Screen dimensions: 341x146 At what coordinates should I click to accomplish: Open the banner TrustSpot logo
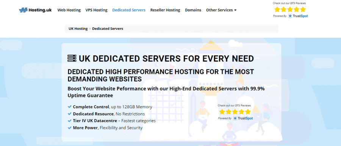(243, 118)
